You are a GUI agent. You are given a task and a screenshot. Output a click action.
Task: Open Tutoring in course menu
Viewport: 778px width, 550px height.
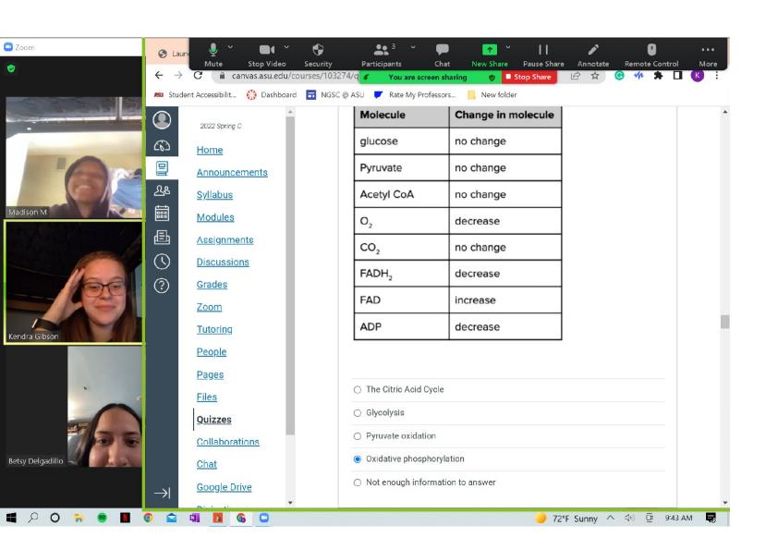(213, 329)
